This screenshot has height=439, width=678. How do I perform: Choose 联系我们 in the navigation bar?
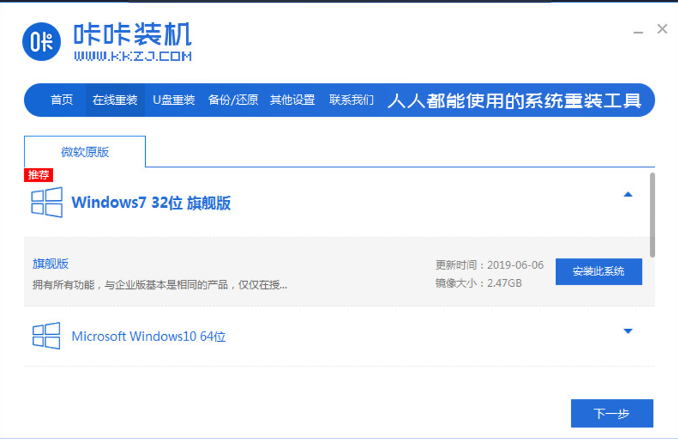pos(352,100)
